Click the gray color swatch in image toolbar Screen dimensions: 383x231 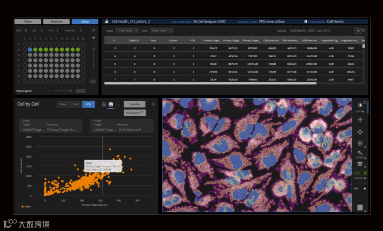360,207
